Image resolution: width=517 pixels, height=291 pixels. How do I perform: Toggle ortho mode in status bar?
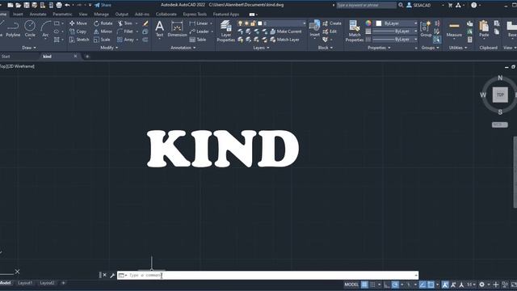(x=387, y=285)
